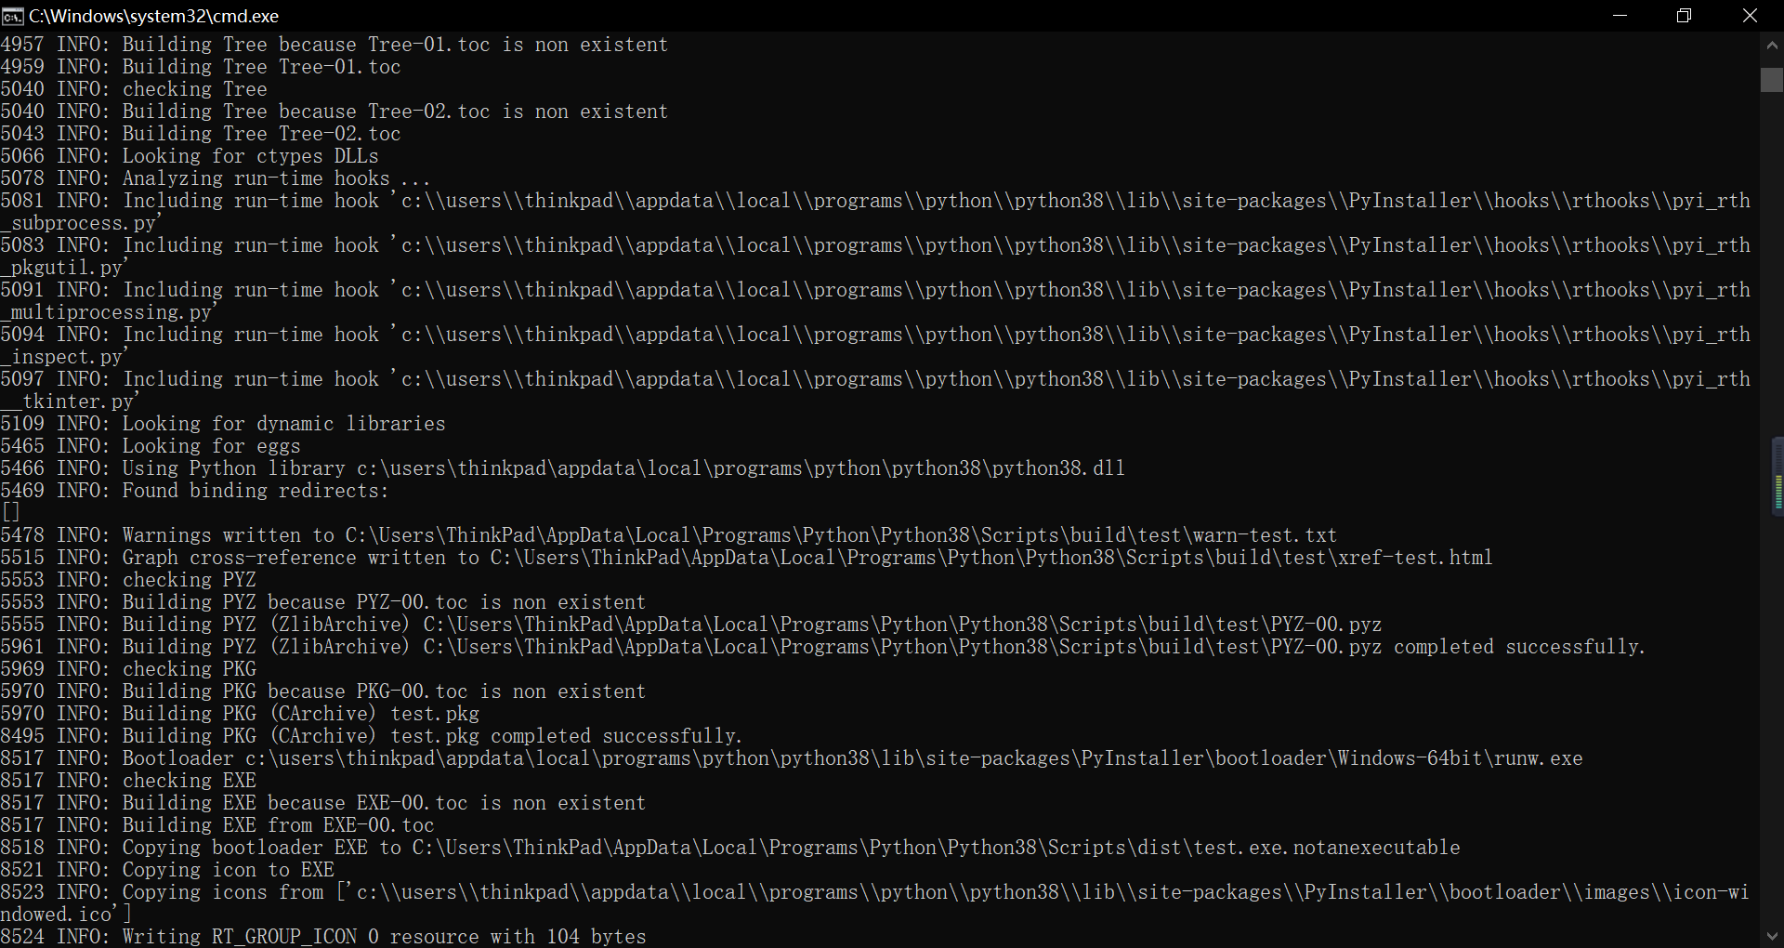Click the scrollbar up arrow
The height and width of the screenshot is (948, 1784).
(x=1771, y=44)
